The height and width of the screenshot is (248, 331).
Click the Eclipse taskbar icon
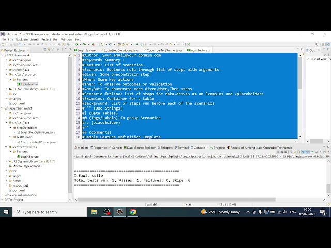[119, 212]
